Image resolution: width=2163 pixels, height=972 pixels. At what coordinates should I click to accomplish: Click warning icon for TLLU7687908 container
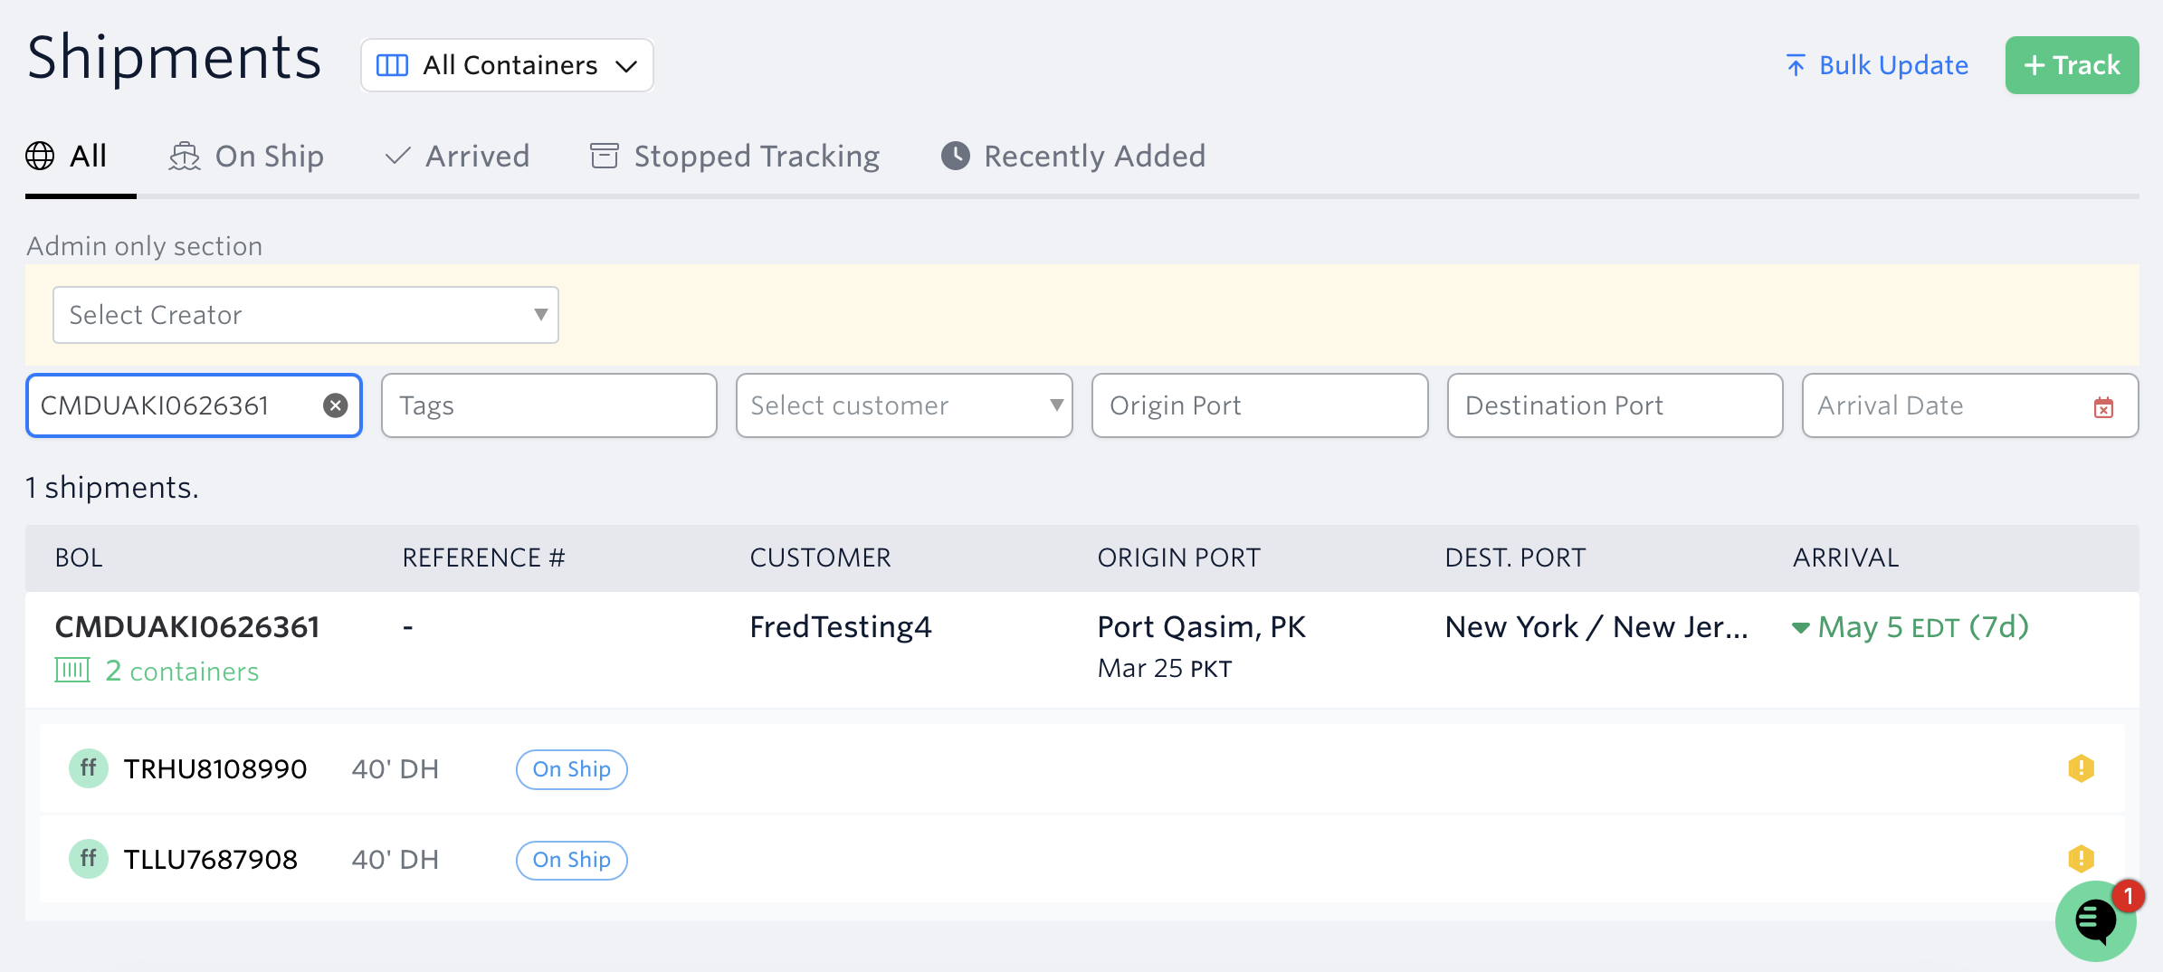[2081, 858]
